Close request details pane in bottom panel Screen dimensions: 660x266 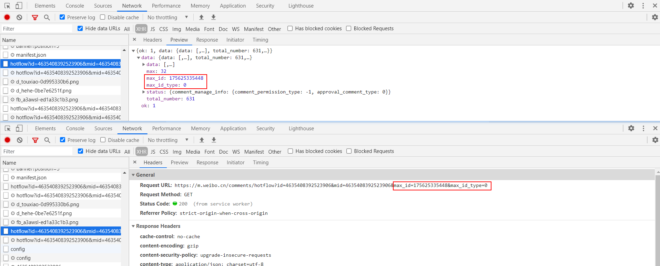(x=135, y=162)
